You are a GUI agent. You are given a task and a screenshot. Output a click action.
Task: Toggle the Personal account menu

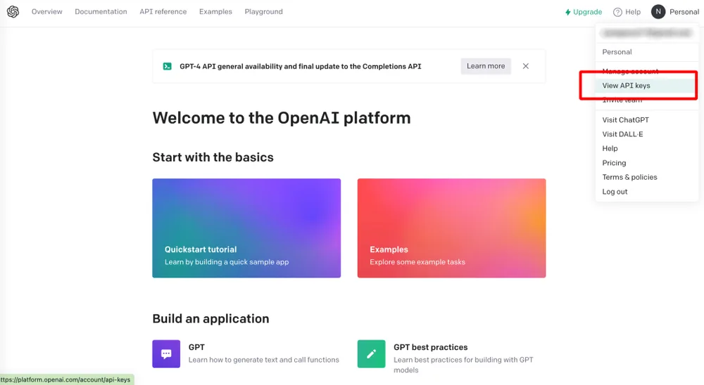(684, 12)
